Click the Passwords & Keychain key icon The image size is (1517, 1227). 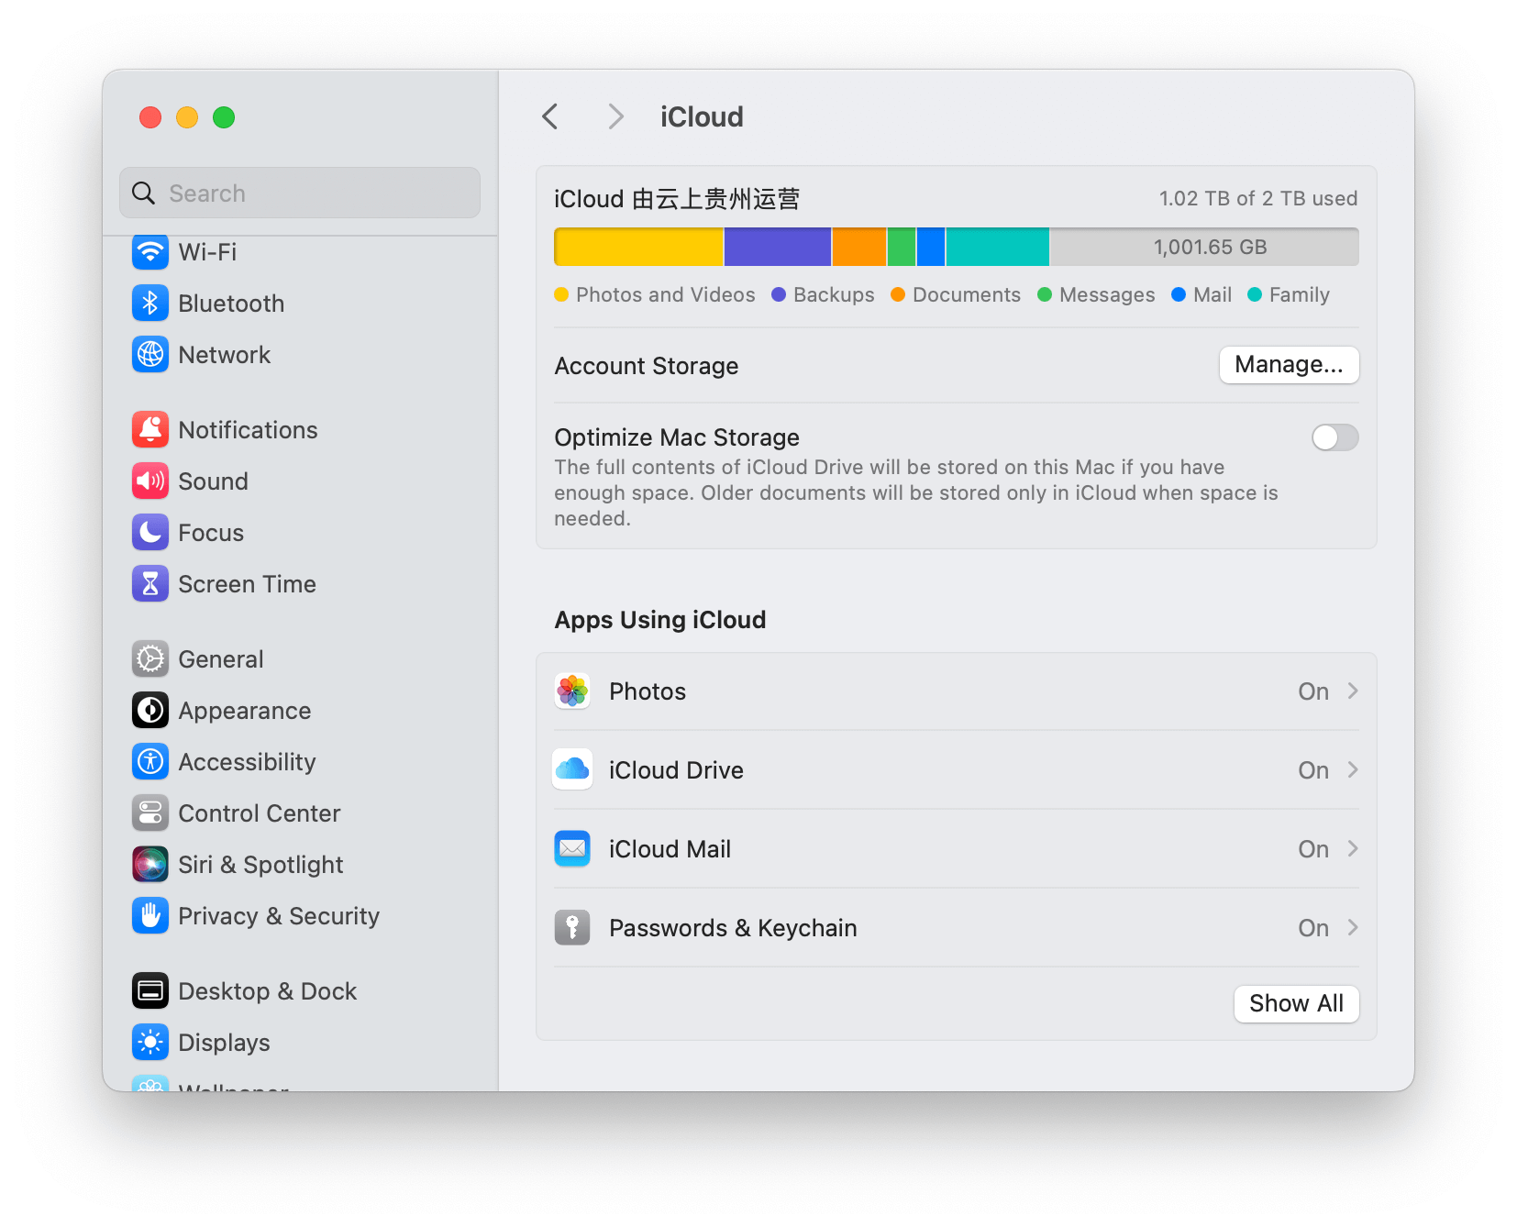tap(572, 928)
